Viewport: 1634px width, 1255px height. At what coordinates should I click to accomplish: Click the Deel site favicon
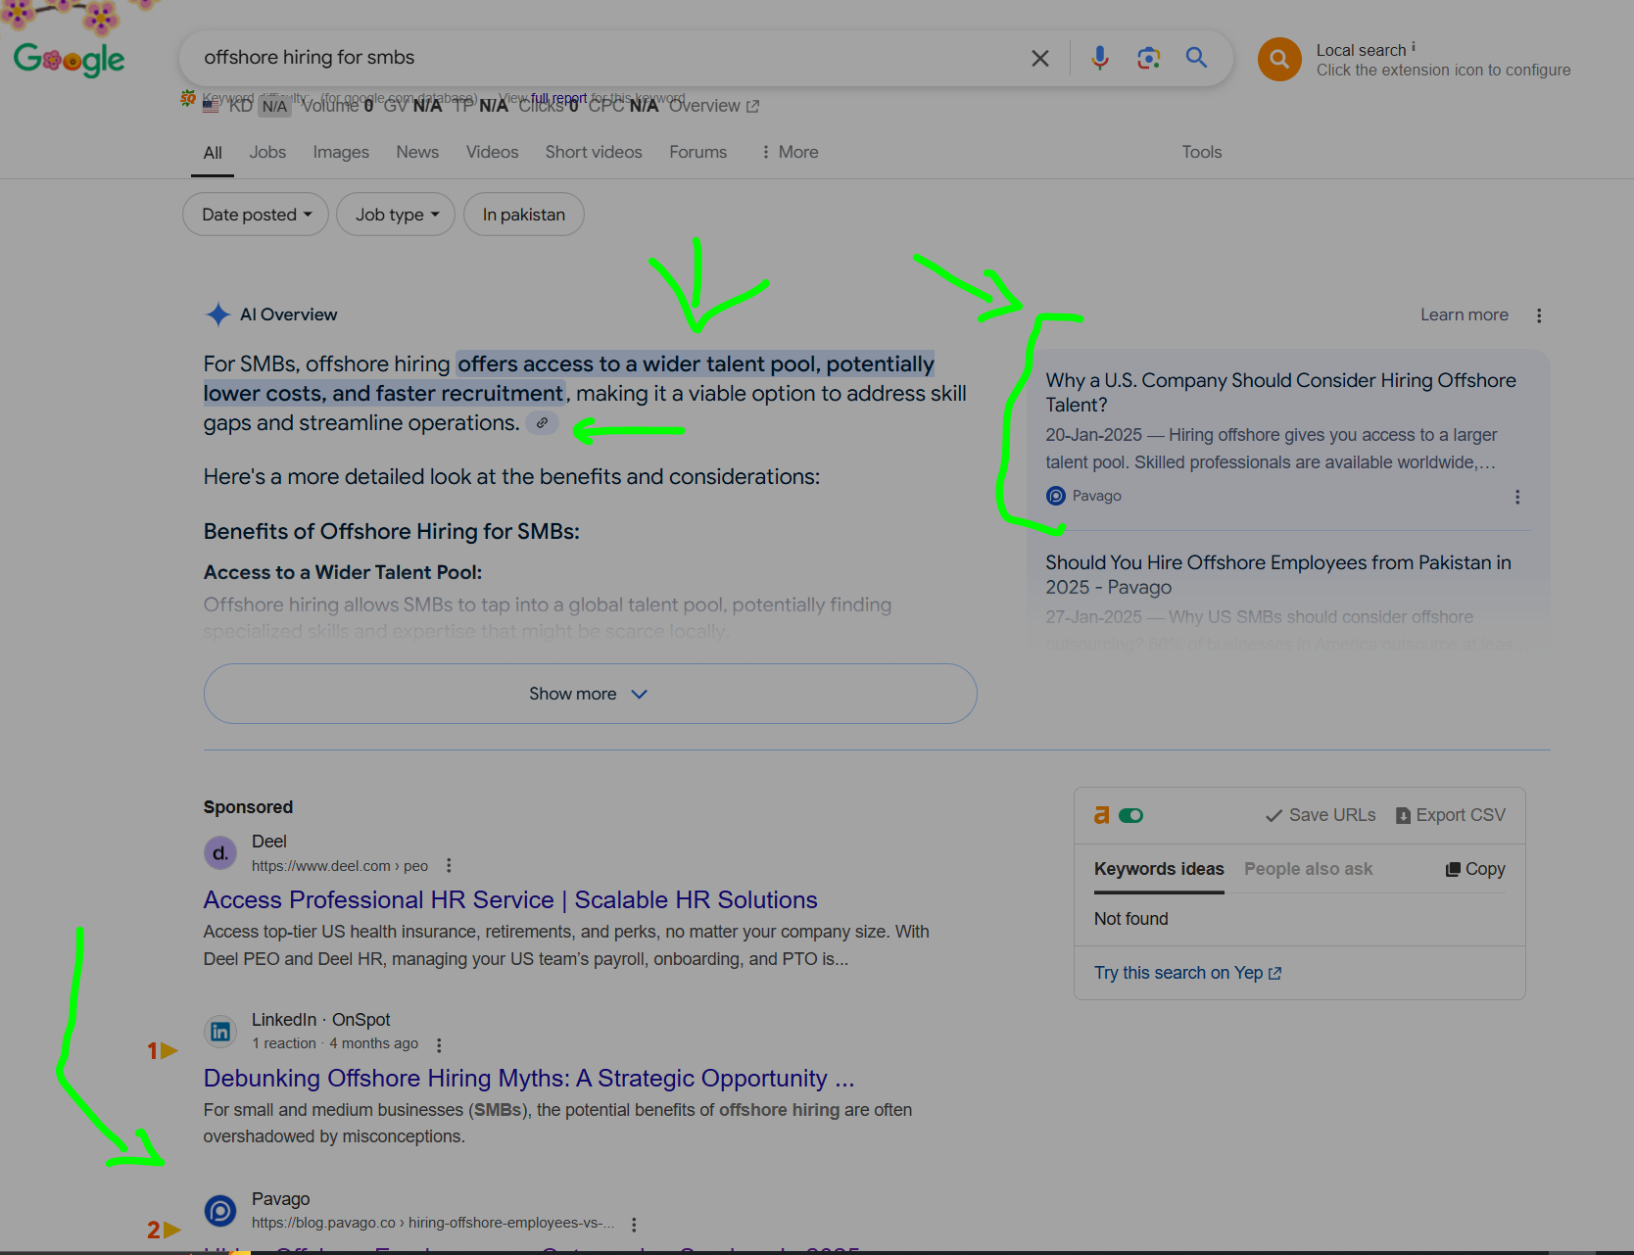[220, 853]
